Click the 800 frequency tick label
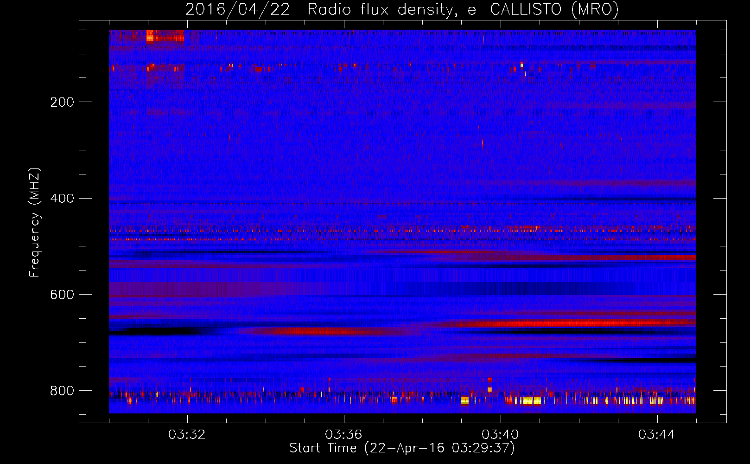Viewport: 750px width, 464px height. [x=62, y=391]
